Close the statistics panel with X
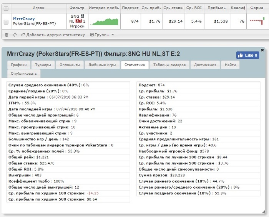This screenshot has height=217, width=269. [x=262, y=50]
